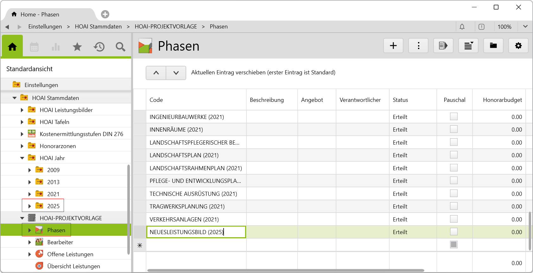533x273 pixels.
Task: Click the horizontal table scrollbar
Action: 285,270
